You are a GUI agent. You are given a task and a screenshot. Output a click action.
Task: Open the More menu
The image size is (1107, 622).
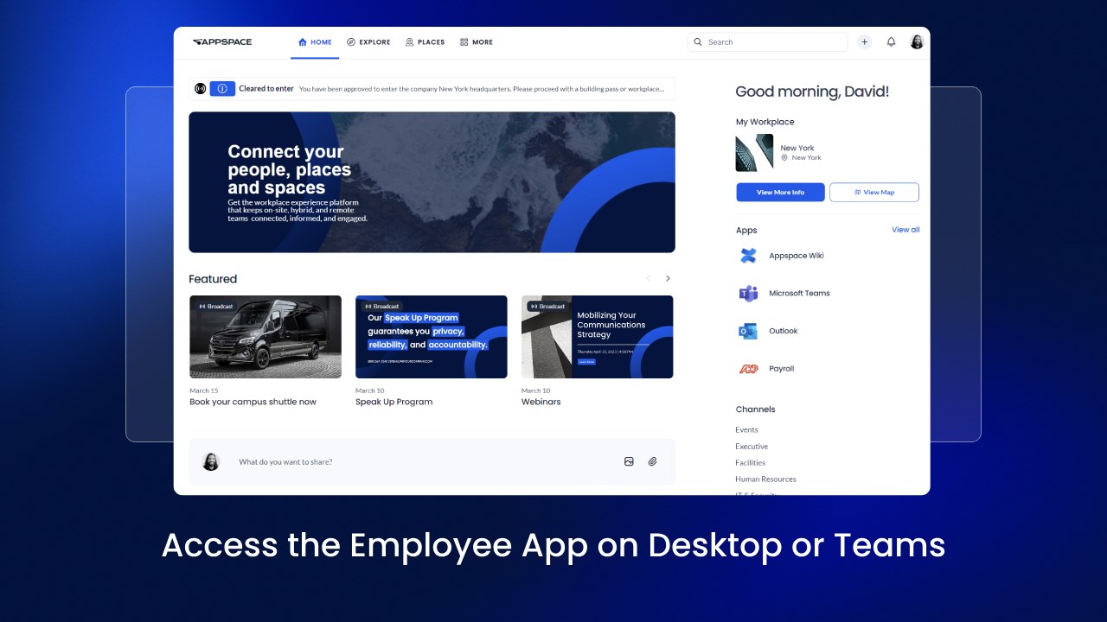(x=477, y=41)
